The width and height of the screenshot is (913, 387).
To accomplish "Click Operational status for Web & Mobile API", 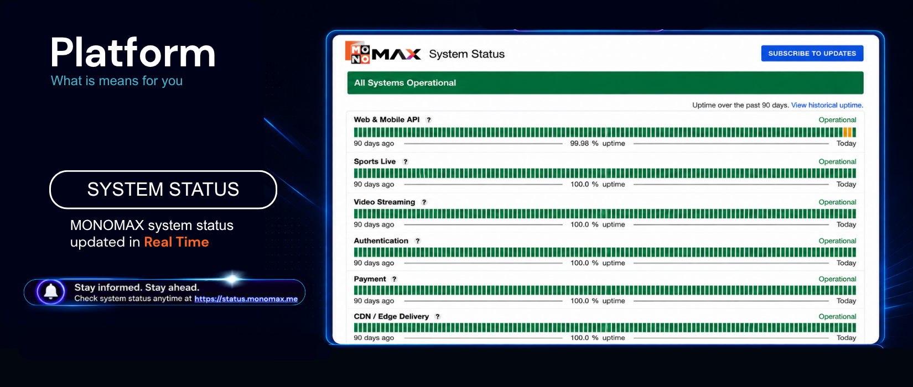I will (x=837, y=120).
